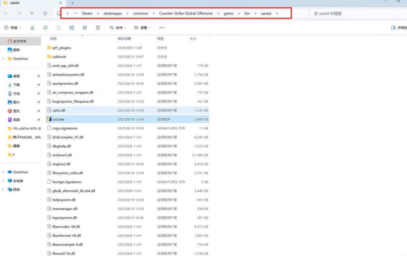Click the Delete trash icon

coord(98,28)
